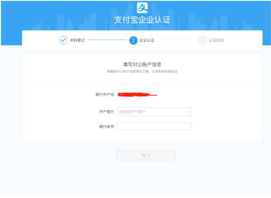Select the 资料登记 step label
The height and width of the screenshot is (198, 271).
tap(77, 40)
